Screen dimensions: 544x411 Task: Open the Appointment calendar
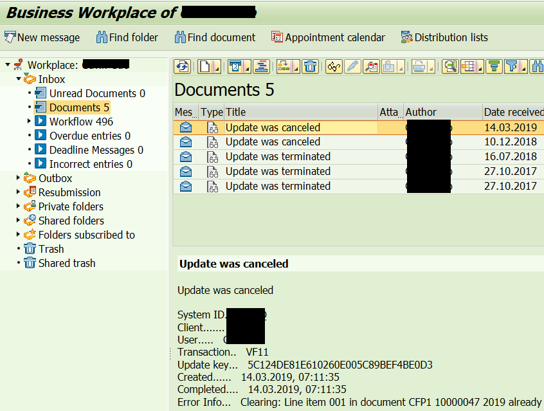[328, 37]
